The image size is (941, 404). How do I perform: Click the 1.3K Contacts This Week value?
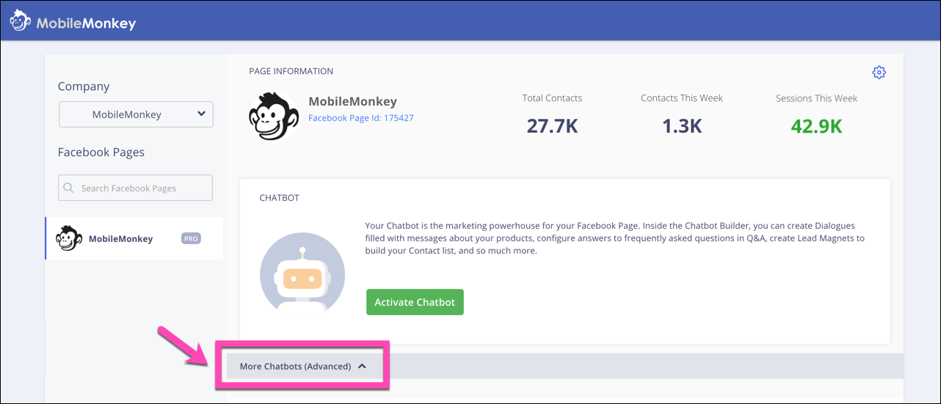point(682,125)
